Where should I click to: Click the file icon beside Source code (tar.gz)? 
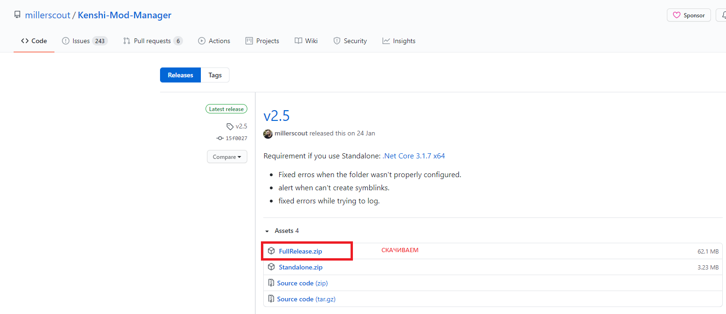point(271,299)
